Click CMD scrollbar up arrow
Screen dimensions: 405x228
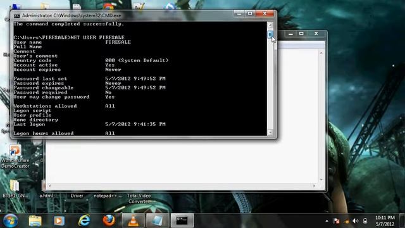pyautogui.click(x=270, y=25)
